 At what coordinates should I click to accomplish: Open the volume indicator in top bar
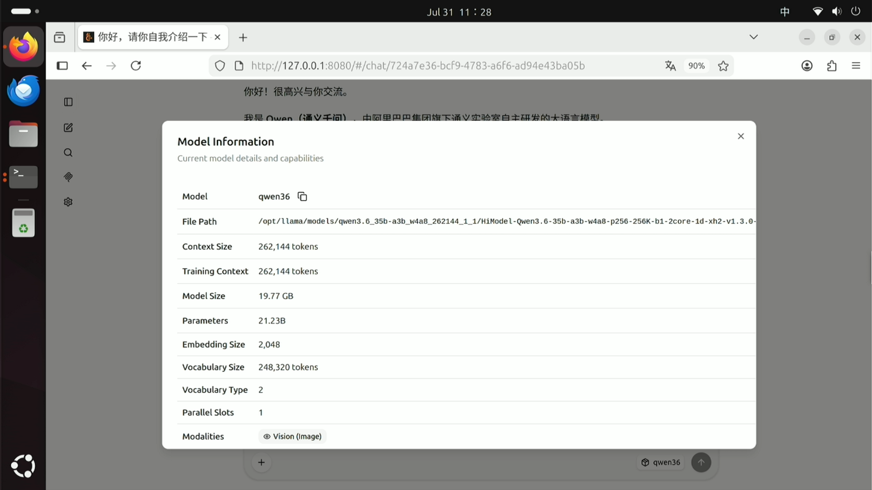pyautogui.click(x=837, y=11)
